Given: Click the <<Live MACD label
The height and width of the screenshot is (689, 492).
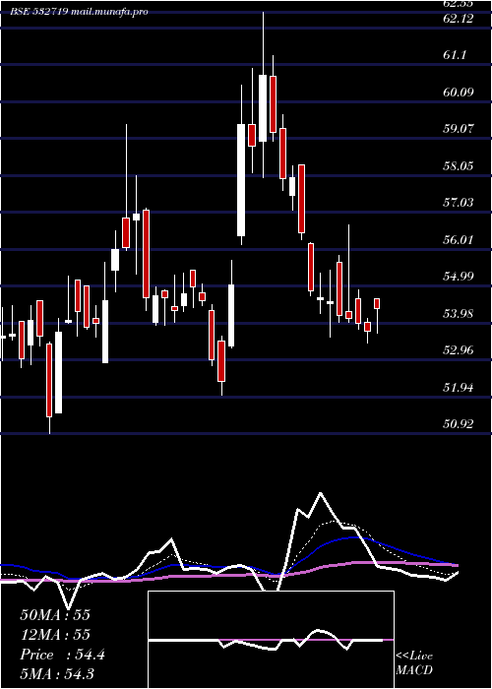Looking at the screenshot, I should point(414,663).
